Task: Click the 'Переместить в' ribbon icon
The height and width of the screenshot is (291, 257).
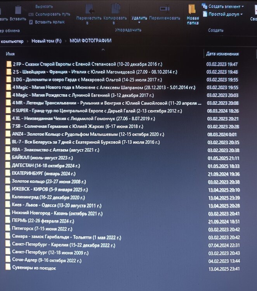Action: (89, 10)
